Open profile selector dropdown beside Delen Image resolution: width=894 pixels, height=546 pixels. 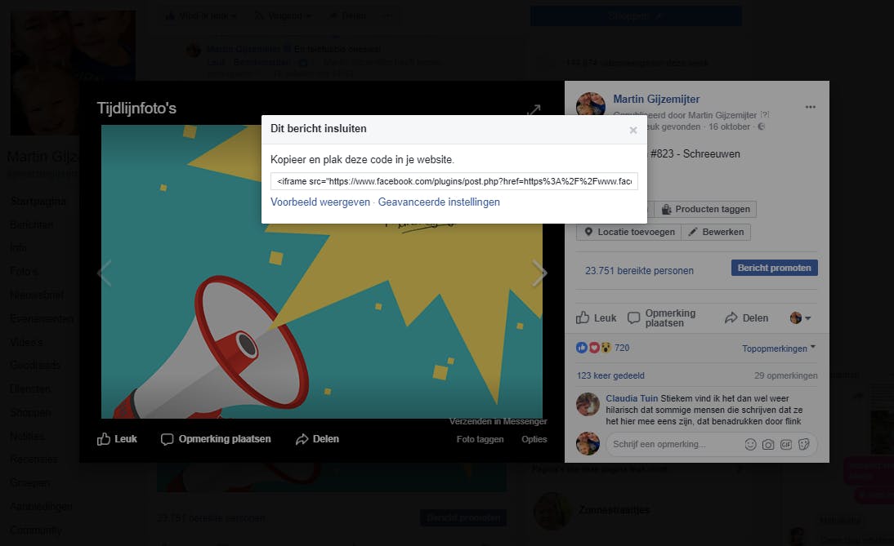801,317
